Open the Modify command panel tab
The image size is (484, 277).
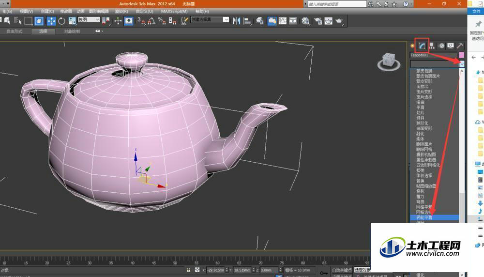coord(422,46)
